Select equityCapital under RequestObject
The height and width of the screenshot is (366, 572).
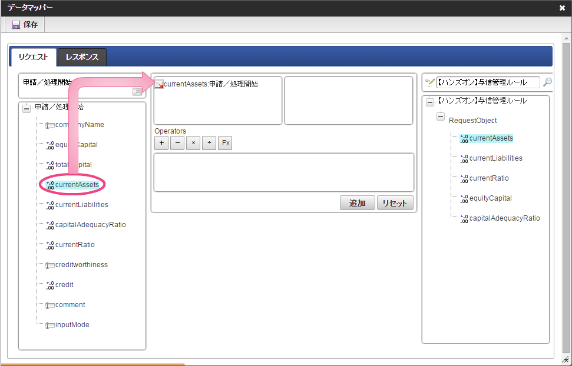[490, 198]
